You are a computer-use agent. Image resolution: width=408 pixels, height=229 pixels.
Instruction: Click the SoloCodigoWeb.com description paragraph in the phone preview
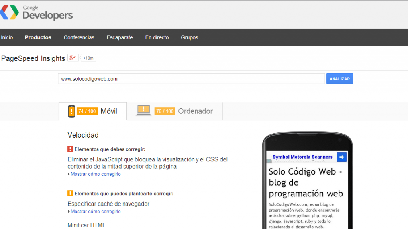point(304,215)
